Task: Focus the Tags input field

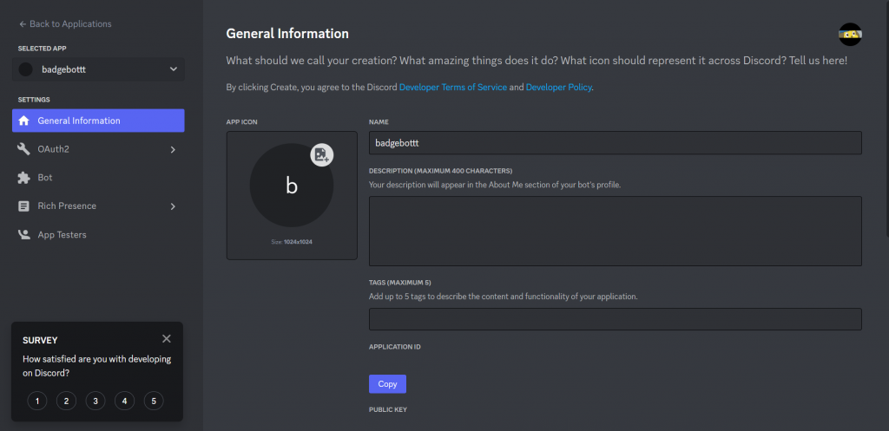Action: click(616, 319)
